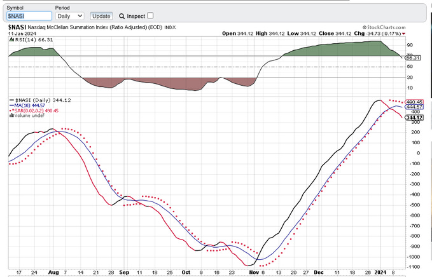This screenshot has height=277, width=432.
Task: Click the Low 344.12 value
Action: pos(302,34)
